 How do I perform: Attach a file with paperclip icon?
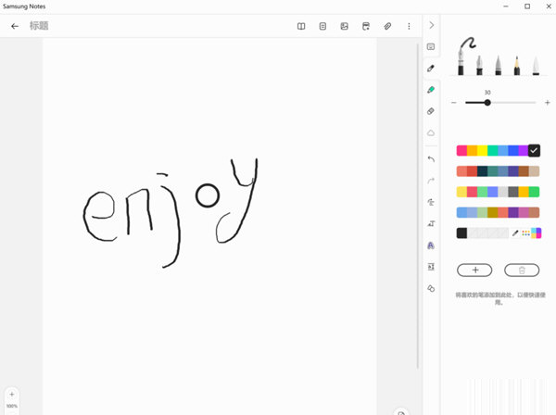(387, 26)
